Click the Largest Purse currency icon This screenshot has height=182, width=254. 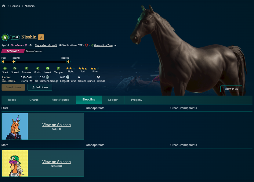(x=68, y=77)
